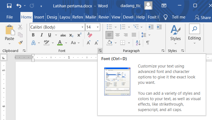Click the Sort A-Z icon
The height and width of the screenshot is (120, 212).
[x=138, y=43]
